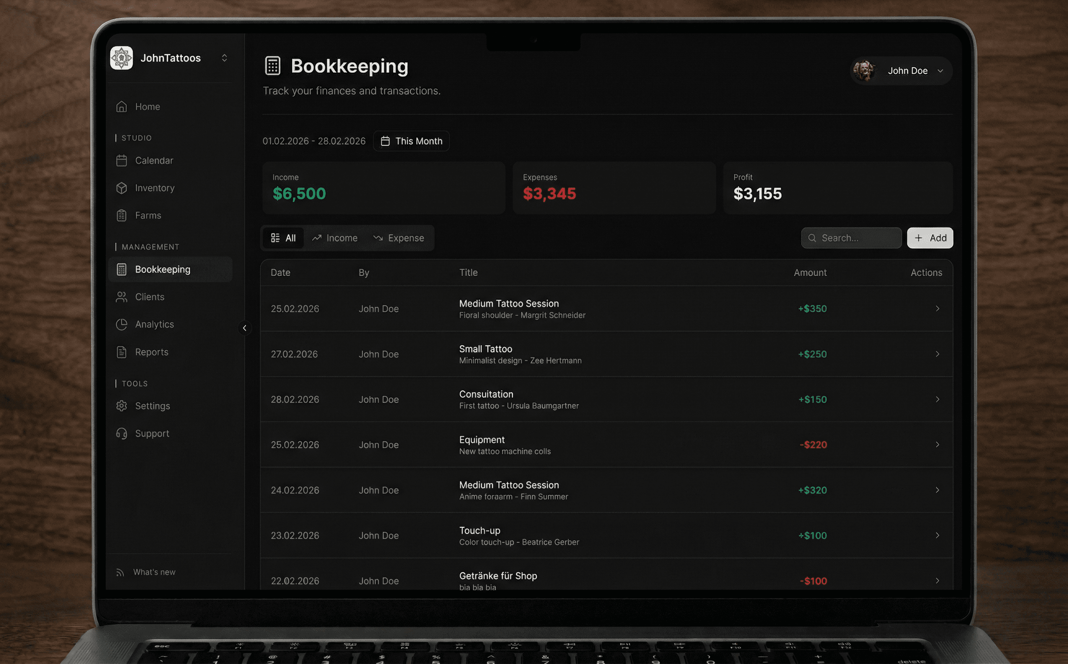
Task: Switch to the Expense filter tab
Action: click(399, 238)
